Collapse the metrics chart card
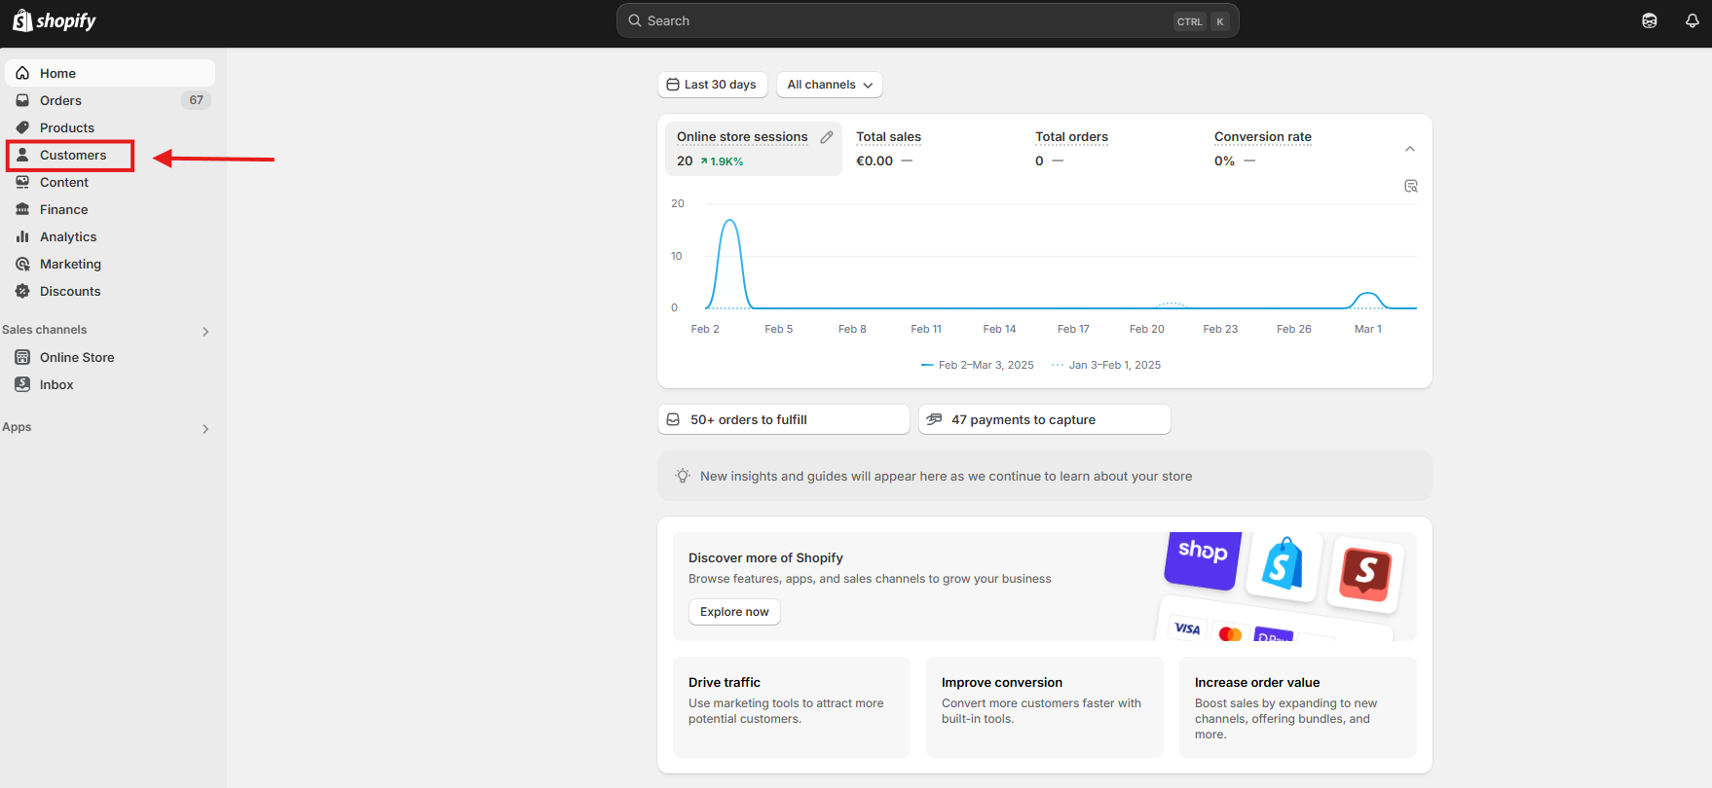The image size is (1712, 788). (x=1410, y=149)
